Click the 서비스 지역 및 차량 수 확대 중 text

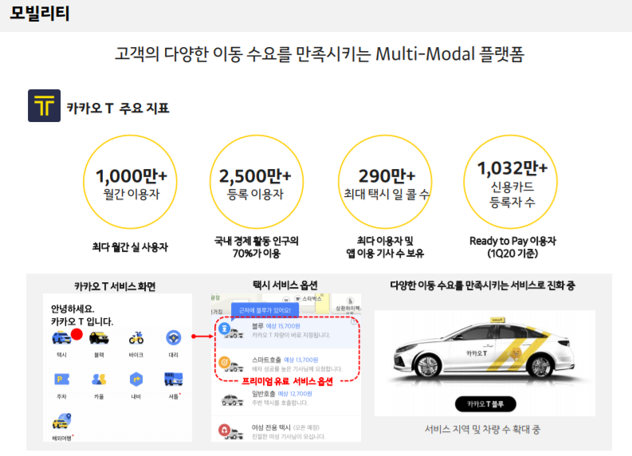tap(482, 430)
